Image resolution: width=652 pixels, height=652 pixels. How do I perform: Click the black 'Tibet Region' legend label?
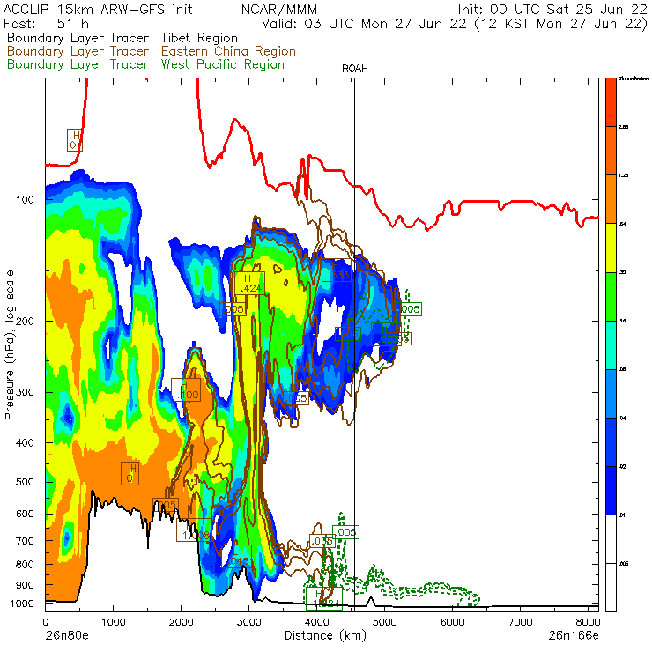point(199,38)
